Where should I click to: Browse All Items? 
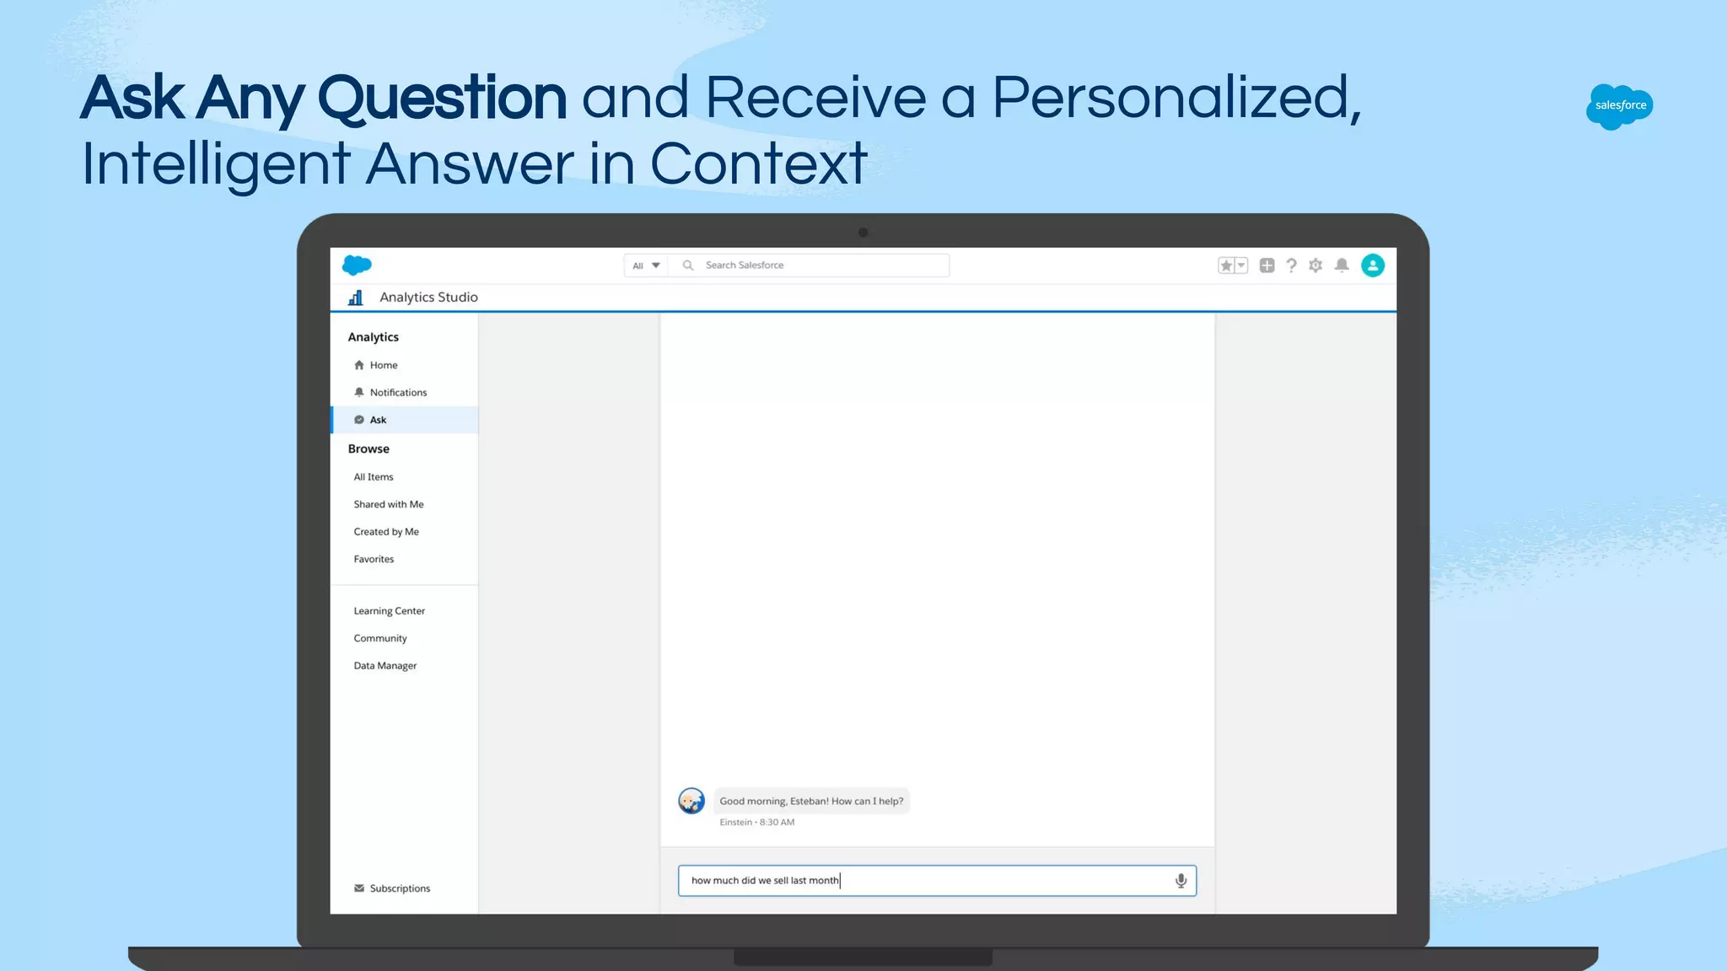(x=374, y=477)
